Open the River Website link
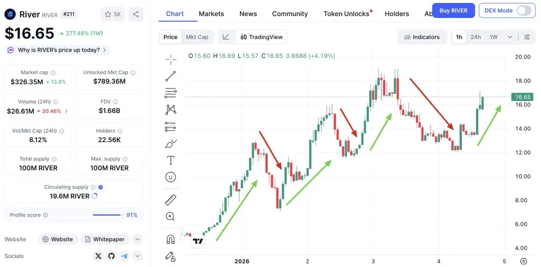Screen dimensions: 541x267 [58, 239]
